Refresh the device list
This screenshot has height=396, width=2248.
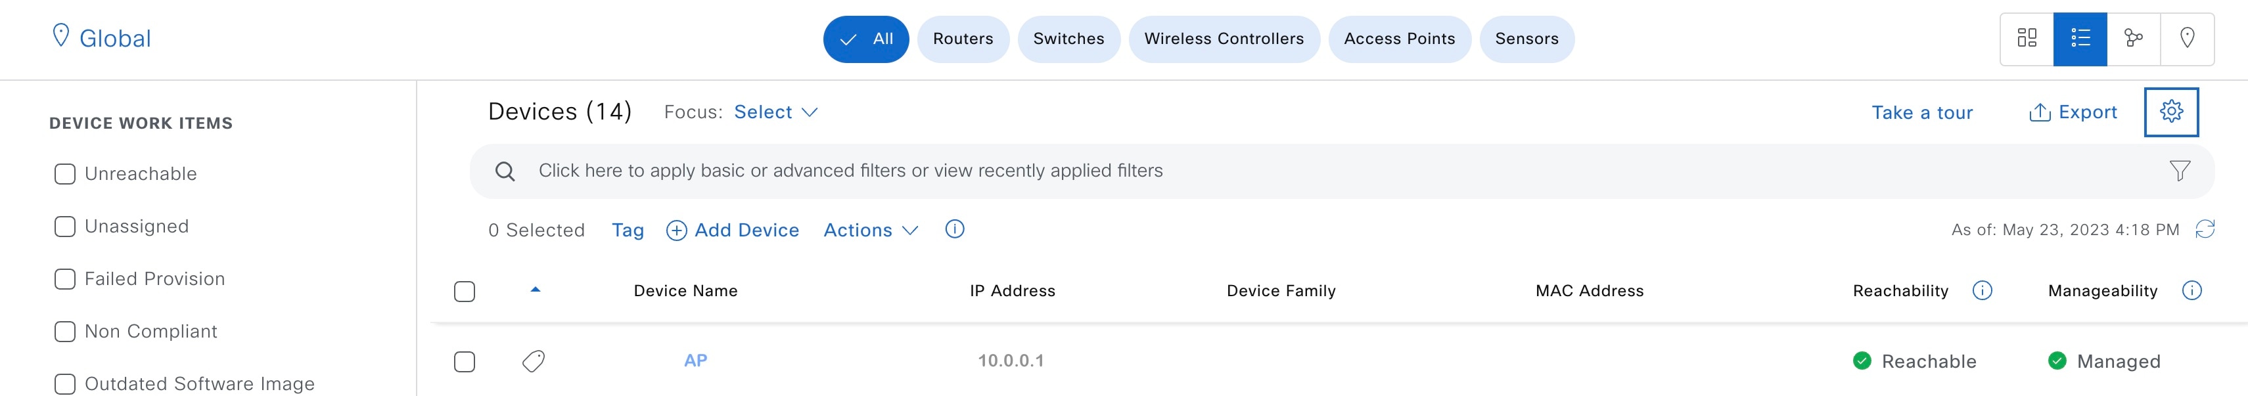[2205, 229]
